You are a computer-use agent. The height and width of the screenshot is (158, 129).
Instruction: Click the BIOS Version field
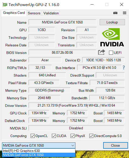(x=62, y=52)
